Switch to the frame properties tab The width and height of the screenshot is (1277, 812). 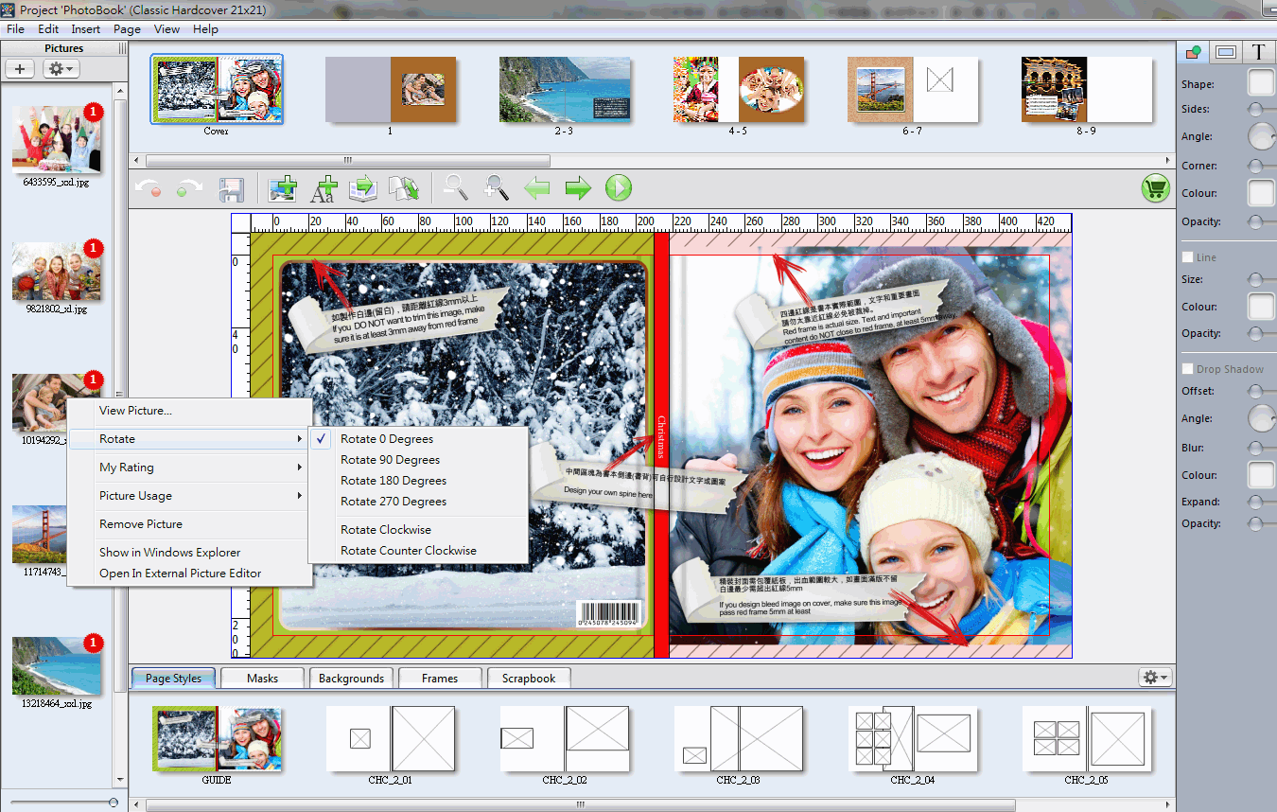click(1226, 52)
